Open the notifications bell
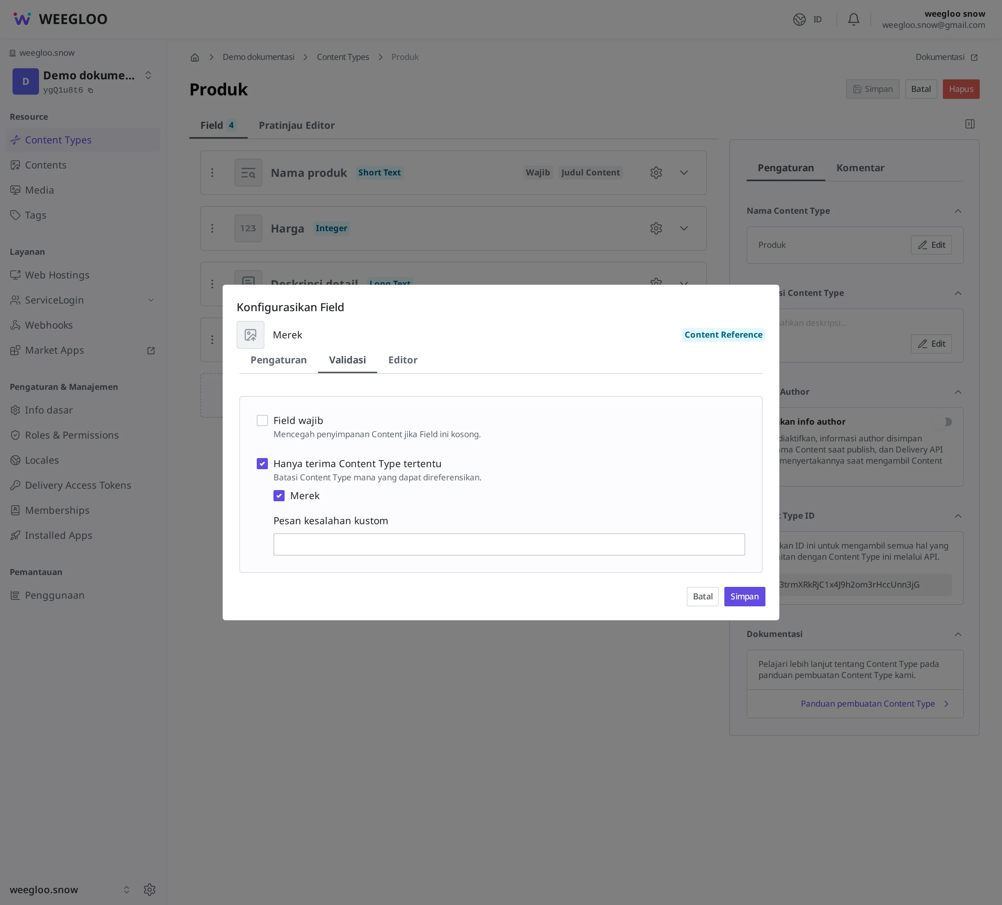The height and width of the screenshot is (905, 1002). click(853, 19)
